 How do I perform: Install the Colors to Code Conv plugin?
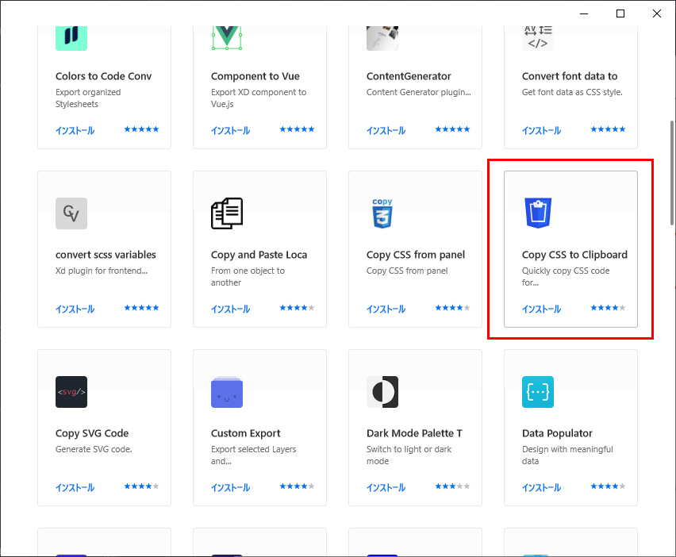click(x=75, y=131)
